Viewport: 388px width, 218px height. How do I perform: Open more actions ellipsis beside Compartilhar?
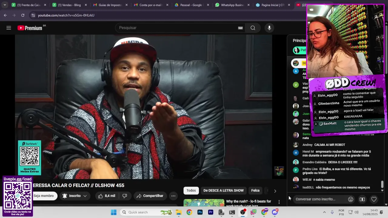pyautogui.click(x=173, y=196)
